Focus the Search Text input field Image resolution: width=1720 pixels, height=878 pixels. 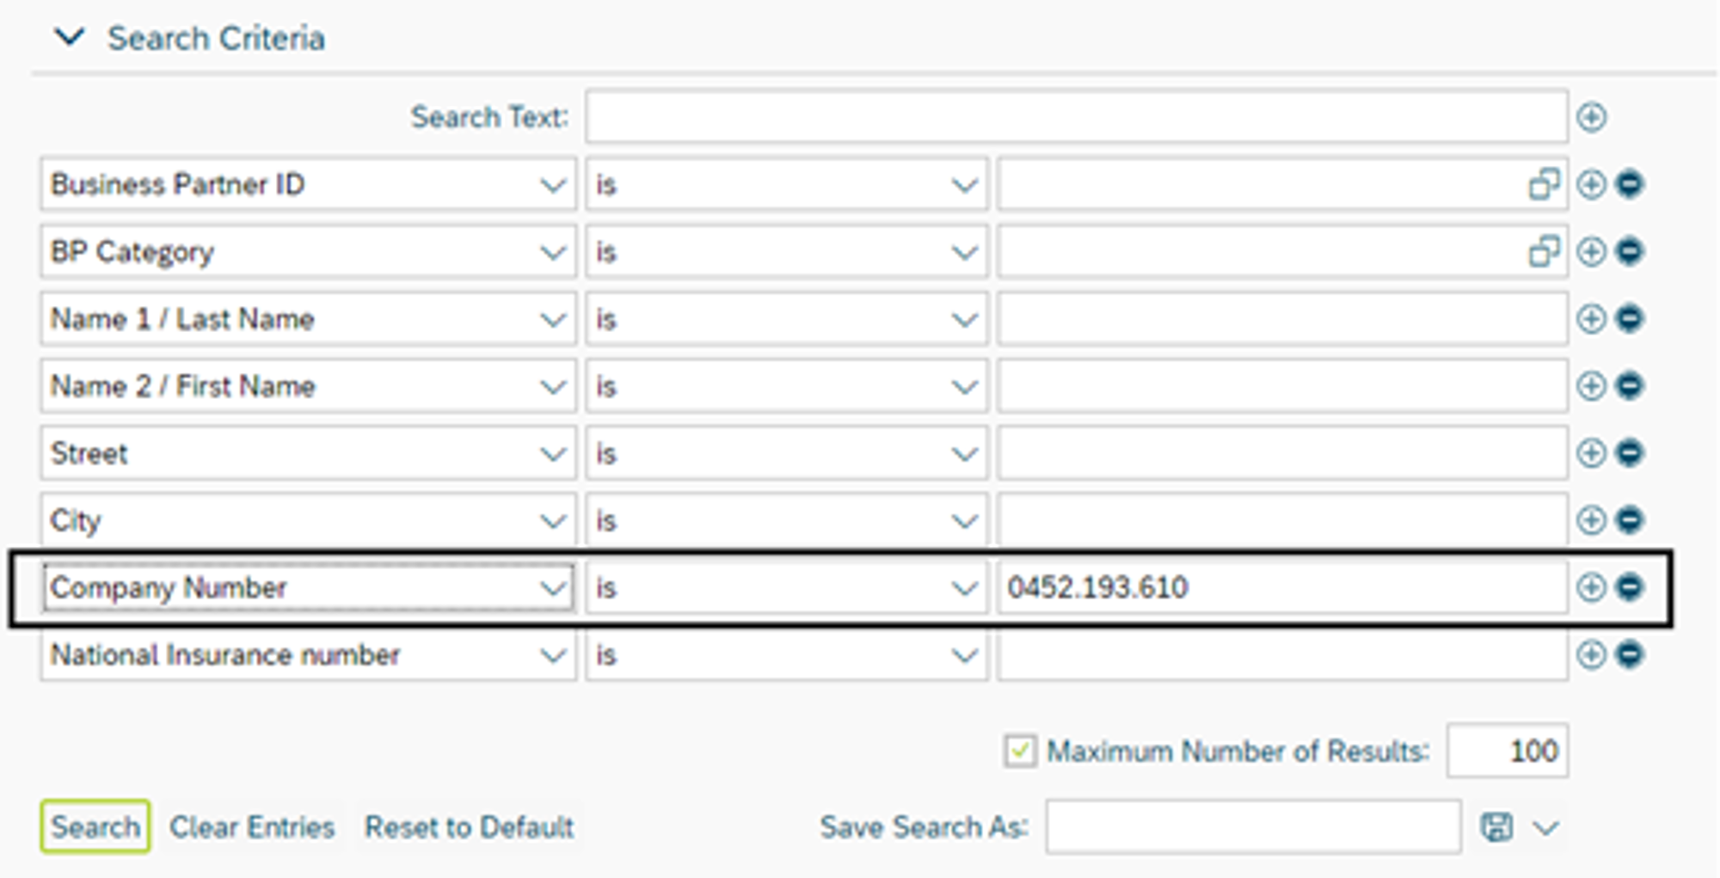pyautogui.click(x=1077, y=117)
